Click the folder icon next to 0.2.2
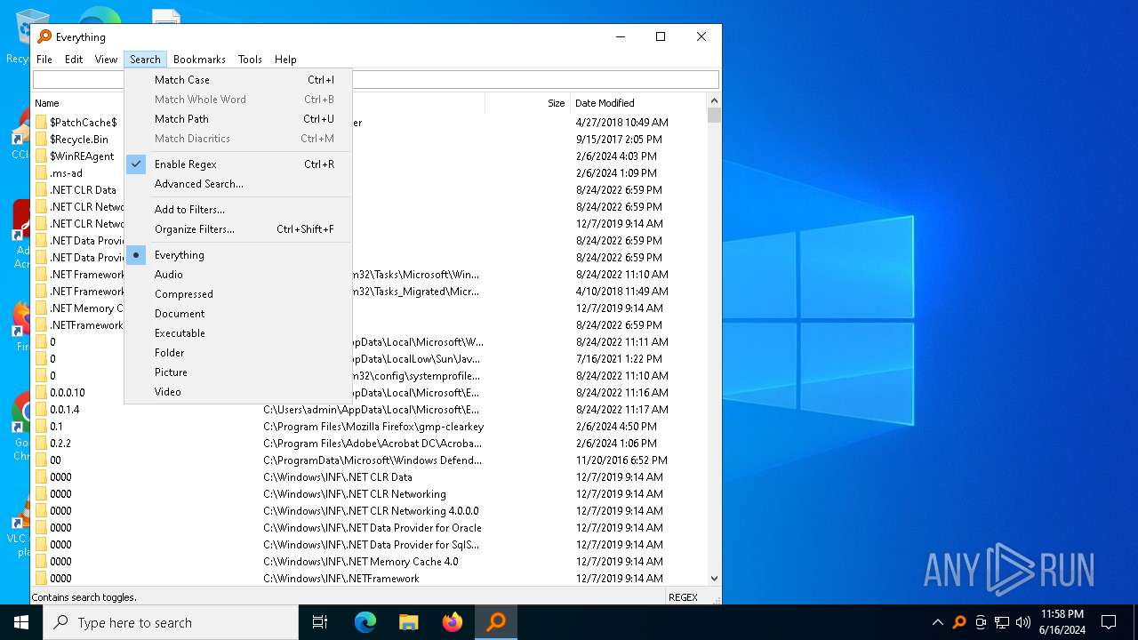The width and height of the screenshot is (1138, 640). pos(41,443)
